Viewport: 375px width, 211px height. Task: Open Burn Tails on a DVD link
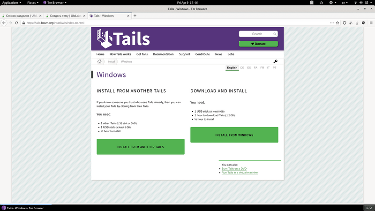coord(234,169)
